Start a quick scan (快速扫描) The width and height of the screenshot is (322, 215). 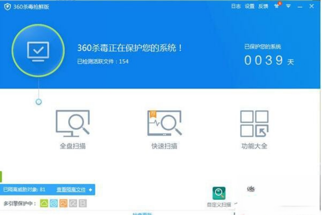click(164, 129)
